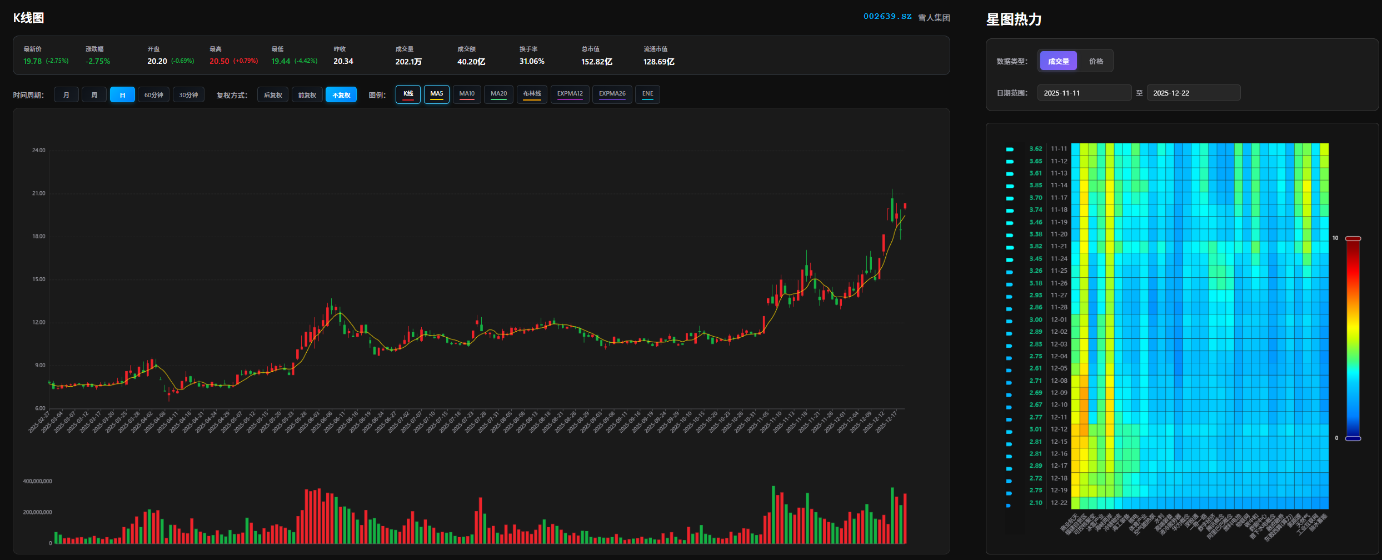The width and height of the screenshot is (1382, 560).
Task: Choose the 60分钟 time period
Action: click(x=153, y=94)
